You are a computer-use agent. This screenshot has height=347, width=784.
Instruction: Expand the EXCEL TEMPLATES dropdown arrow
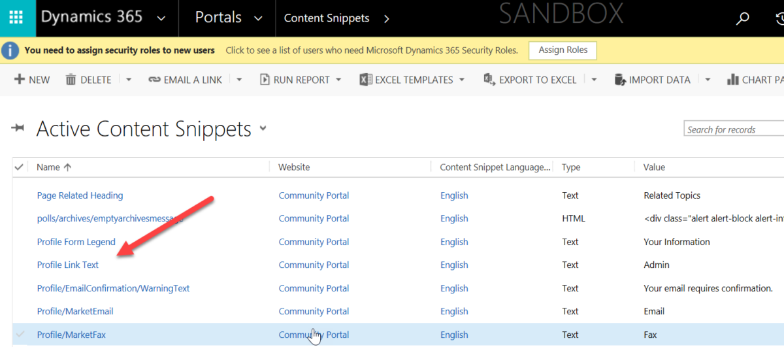462,80
